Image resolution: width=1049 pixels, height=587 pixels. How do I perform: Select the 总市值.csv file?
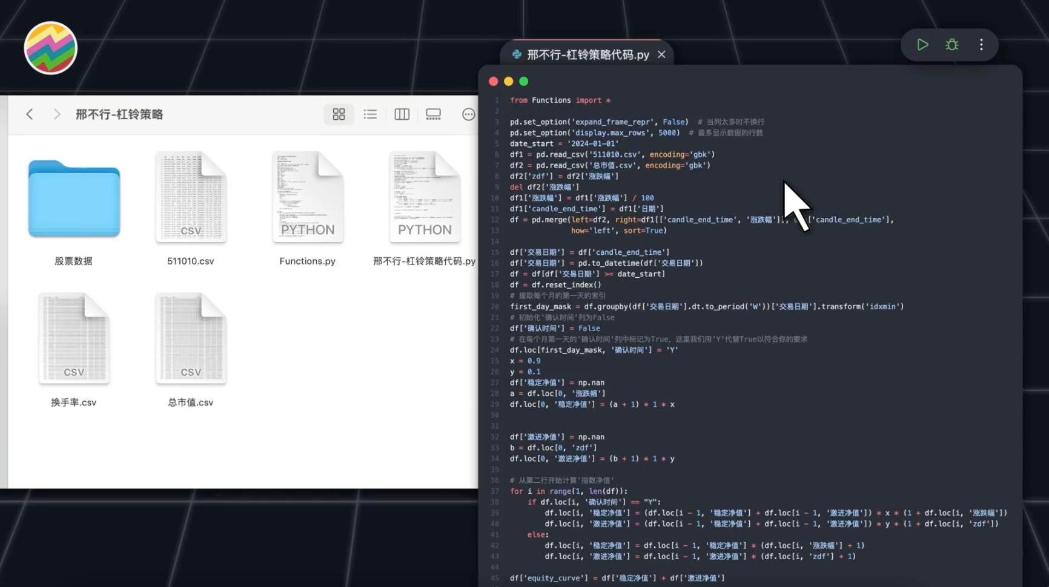(191, 339)
